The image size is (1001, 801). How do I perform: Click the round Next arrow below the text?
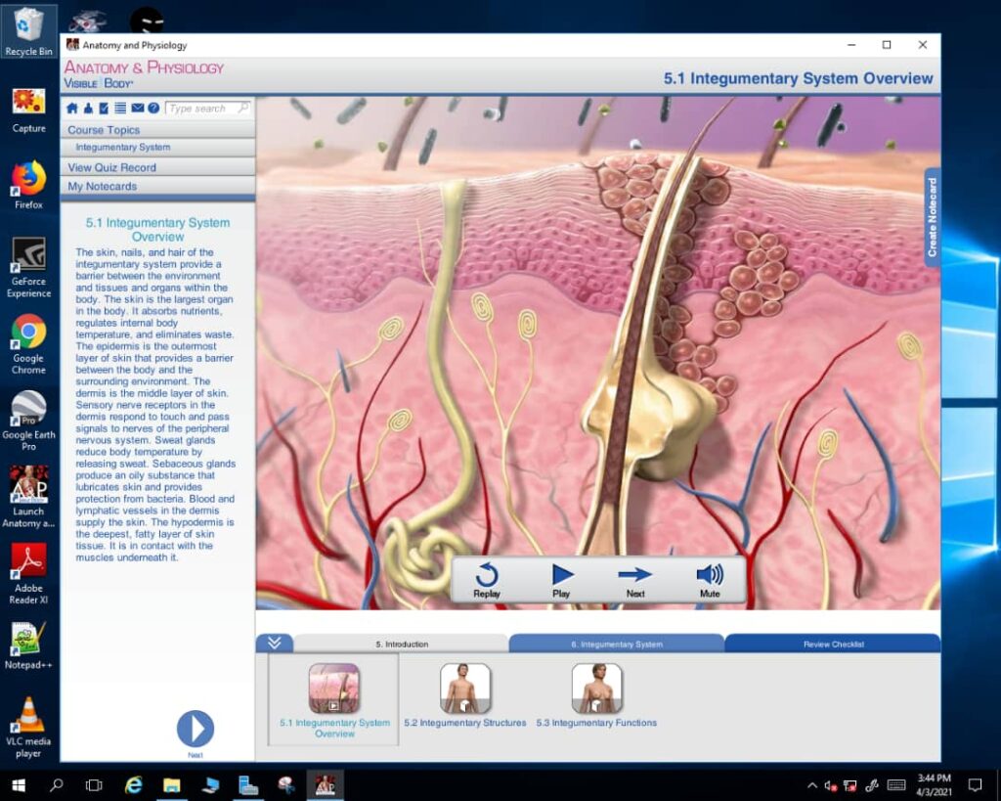click(x=196, y=729)
